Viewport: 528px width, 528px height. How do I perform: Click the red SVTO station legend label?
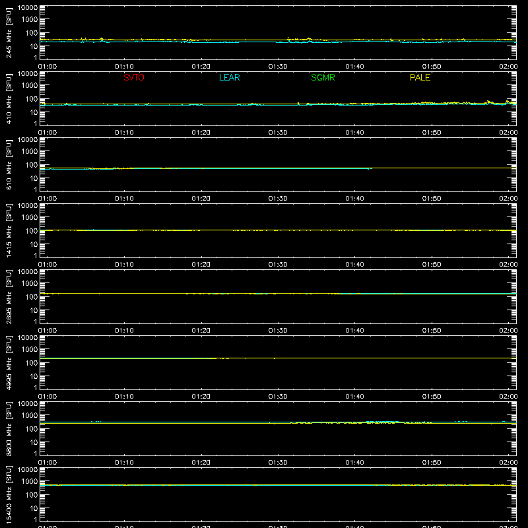pos(134,77)
